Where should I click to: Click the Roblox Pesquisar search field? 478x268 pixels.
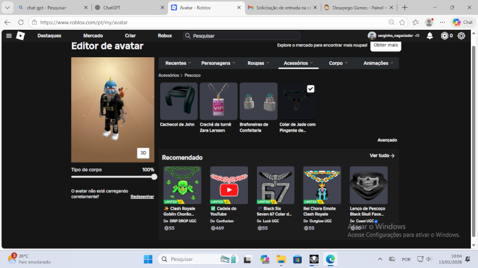[x=241, y=36]
